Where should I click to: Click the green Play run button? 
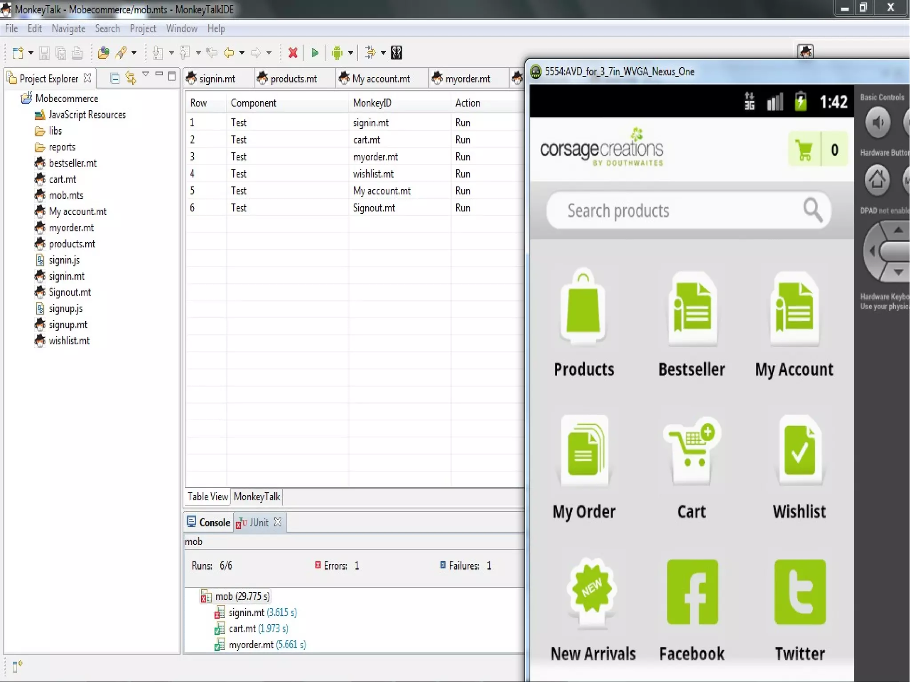[x=315, y=53]
